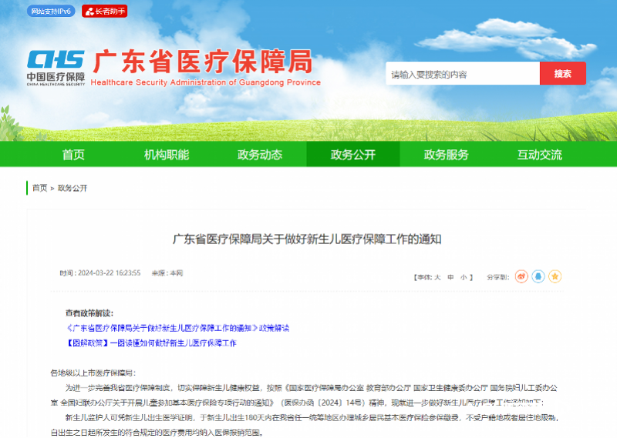This screenshot has height=438, width=617.
Task: Open the 政策解读 policy interpretation link
Action: click(178, 328)
